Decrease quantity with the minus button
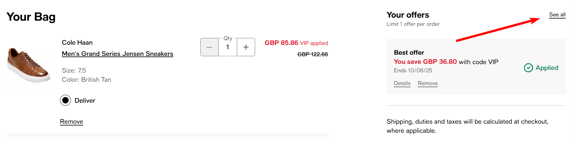The width and height of the screenshot is (576, 144). [209, 47]
